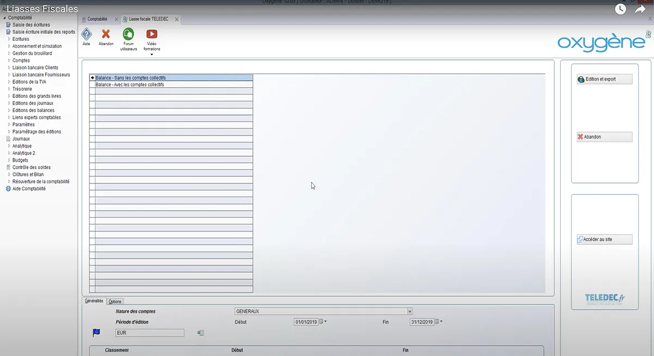Click the video Share arrow icon
The height and width of the screenshot is (356, 654).
tap(640, 9)
